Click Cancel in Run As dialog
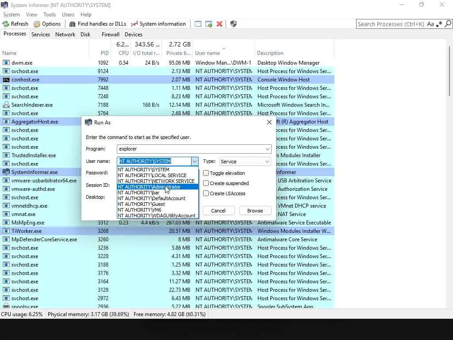Viewport: 453px width, 340px height. click(x=218, y=211)
